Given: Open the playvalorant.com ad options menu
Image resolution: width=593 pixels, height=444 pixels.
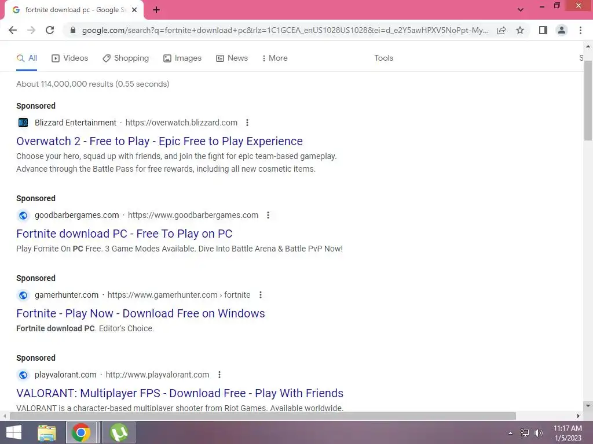Looking at the screenshot, I should [x=219, y=375].
